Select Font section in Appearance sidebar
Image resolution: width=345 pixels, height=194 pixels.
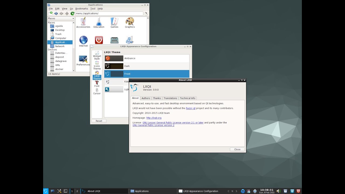point(97,84)
